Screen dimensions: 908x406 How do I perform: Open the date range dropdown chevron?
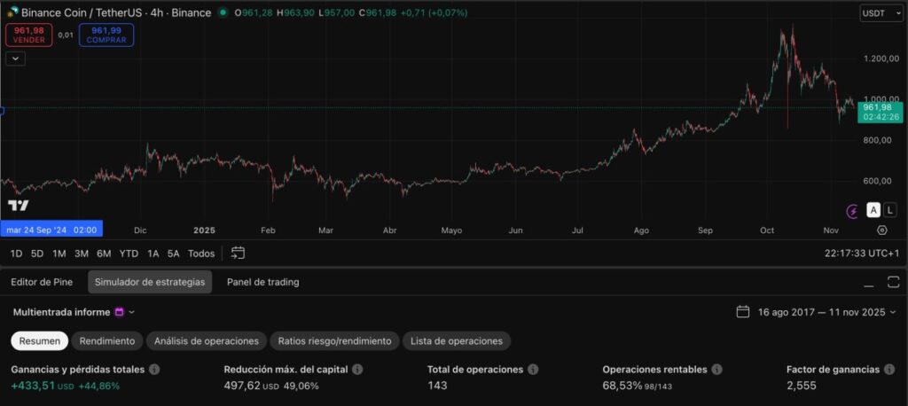893,312
